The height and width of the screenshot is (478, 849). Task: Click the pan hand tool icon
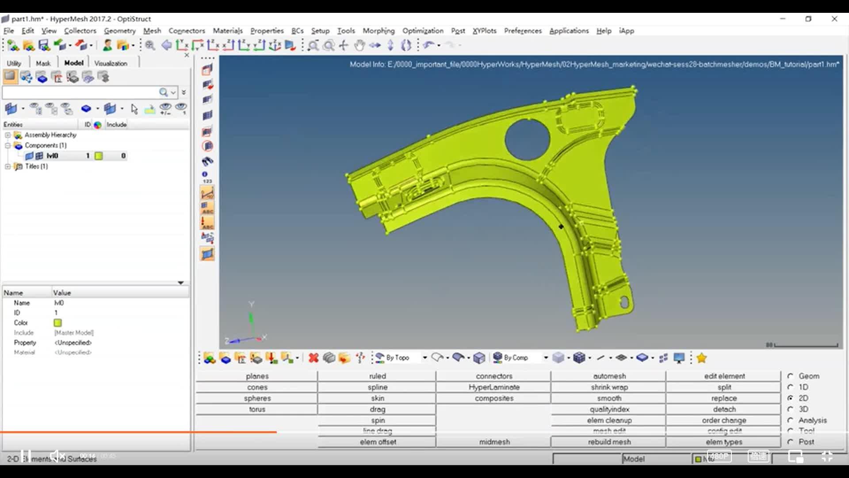click(x=359, y=45)
